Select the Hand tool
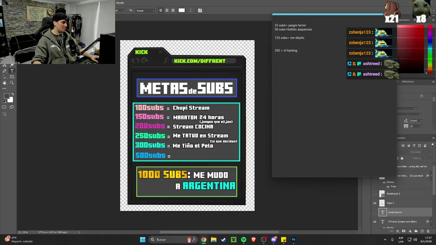 (x=4, y=83)
